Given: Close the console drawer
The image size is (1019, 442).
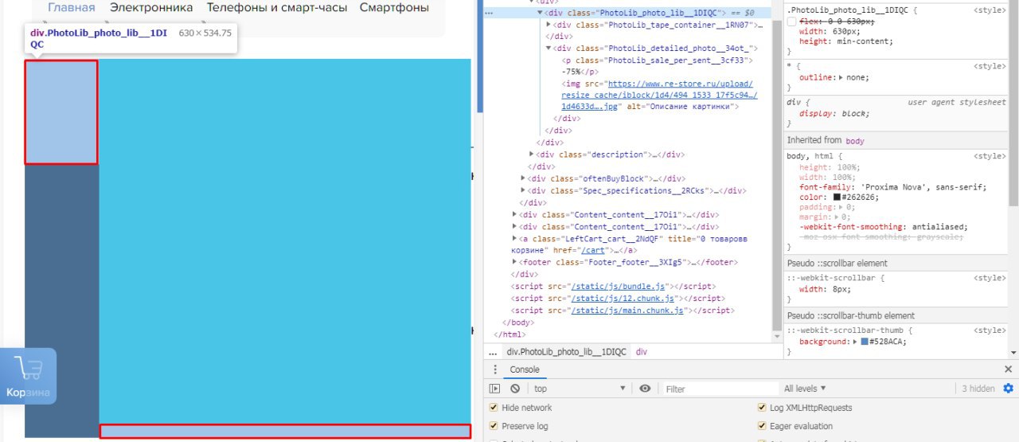Looking at the screenshot, I should (x=1008, y=370).
